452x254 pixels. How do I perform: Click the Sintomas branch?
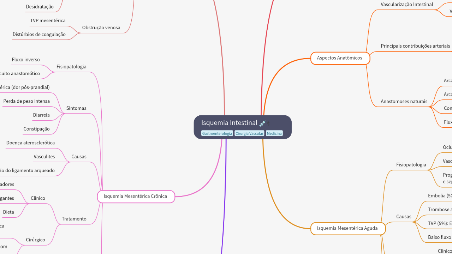(76, 108)
